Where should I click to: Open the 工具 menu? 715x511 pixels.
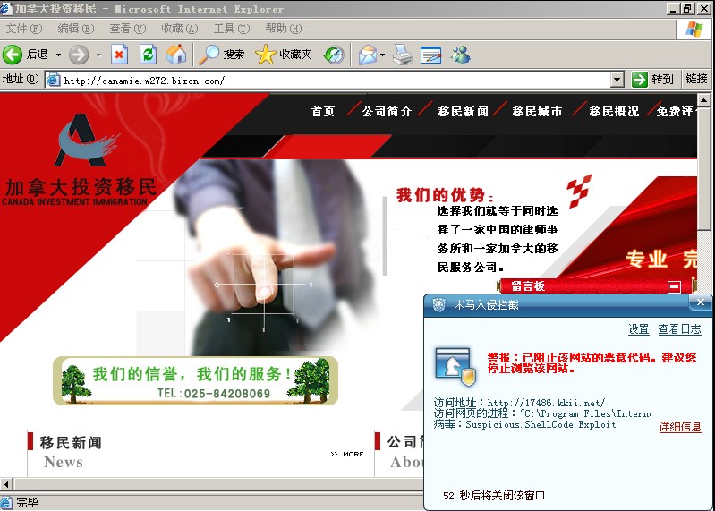click(230, 29)
